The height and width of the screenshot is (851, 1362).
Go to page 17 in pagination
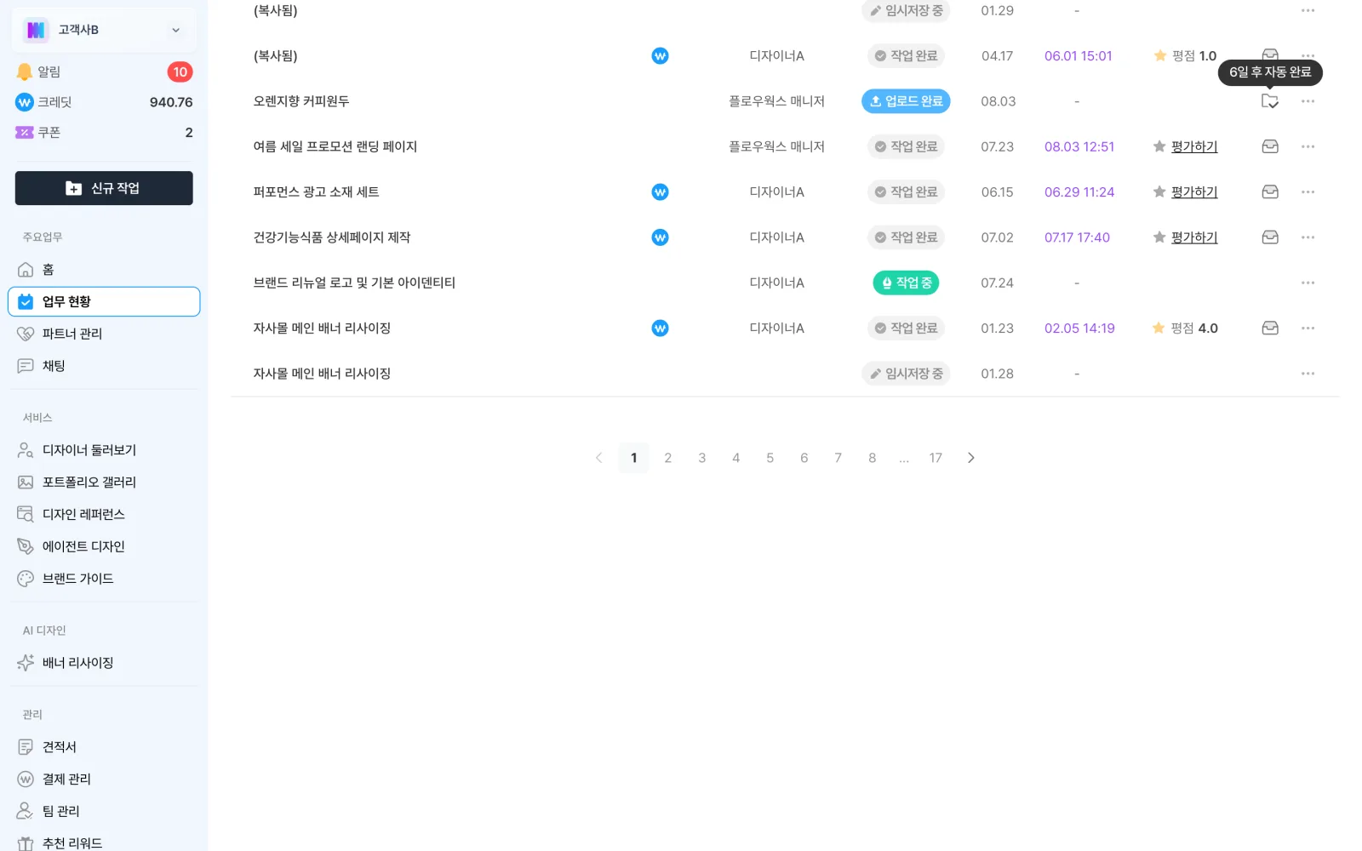pyautogui.click(x=936, y=458)
